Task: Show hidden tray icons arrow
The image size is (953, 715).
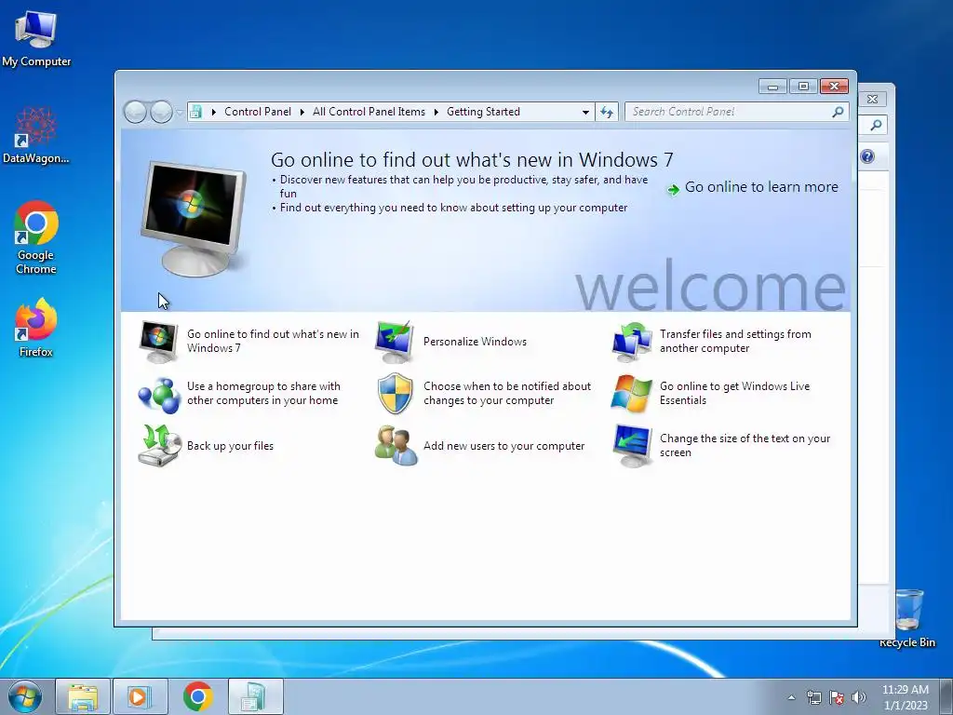Action: (791, 697)
